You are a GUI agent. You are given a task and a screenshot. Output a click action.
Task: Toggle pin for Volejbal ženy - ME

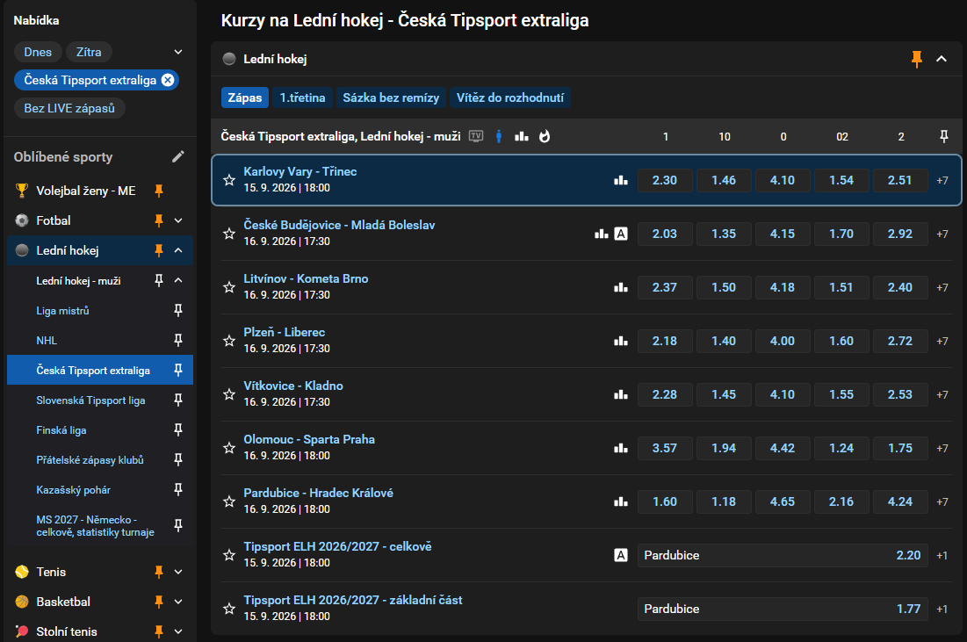(159, 191)
